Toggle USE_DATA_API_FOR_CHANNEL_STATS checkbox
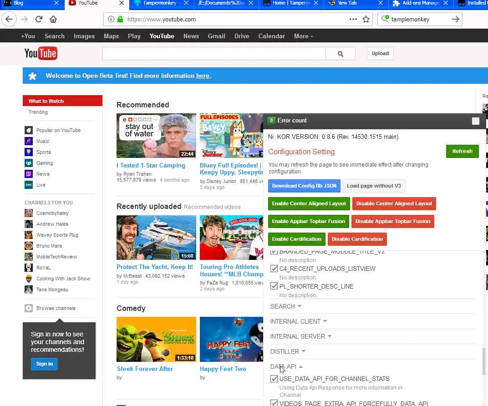This screenshot has width=488, height=406. pos(274,379)
